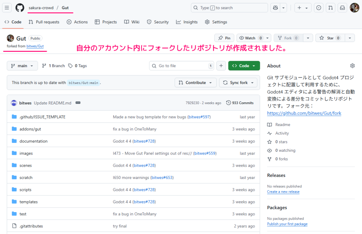Screen dimensions: 362x234
Task: Open the Gut repository breadcrumb link
Action: pos(65,8)
